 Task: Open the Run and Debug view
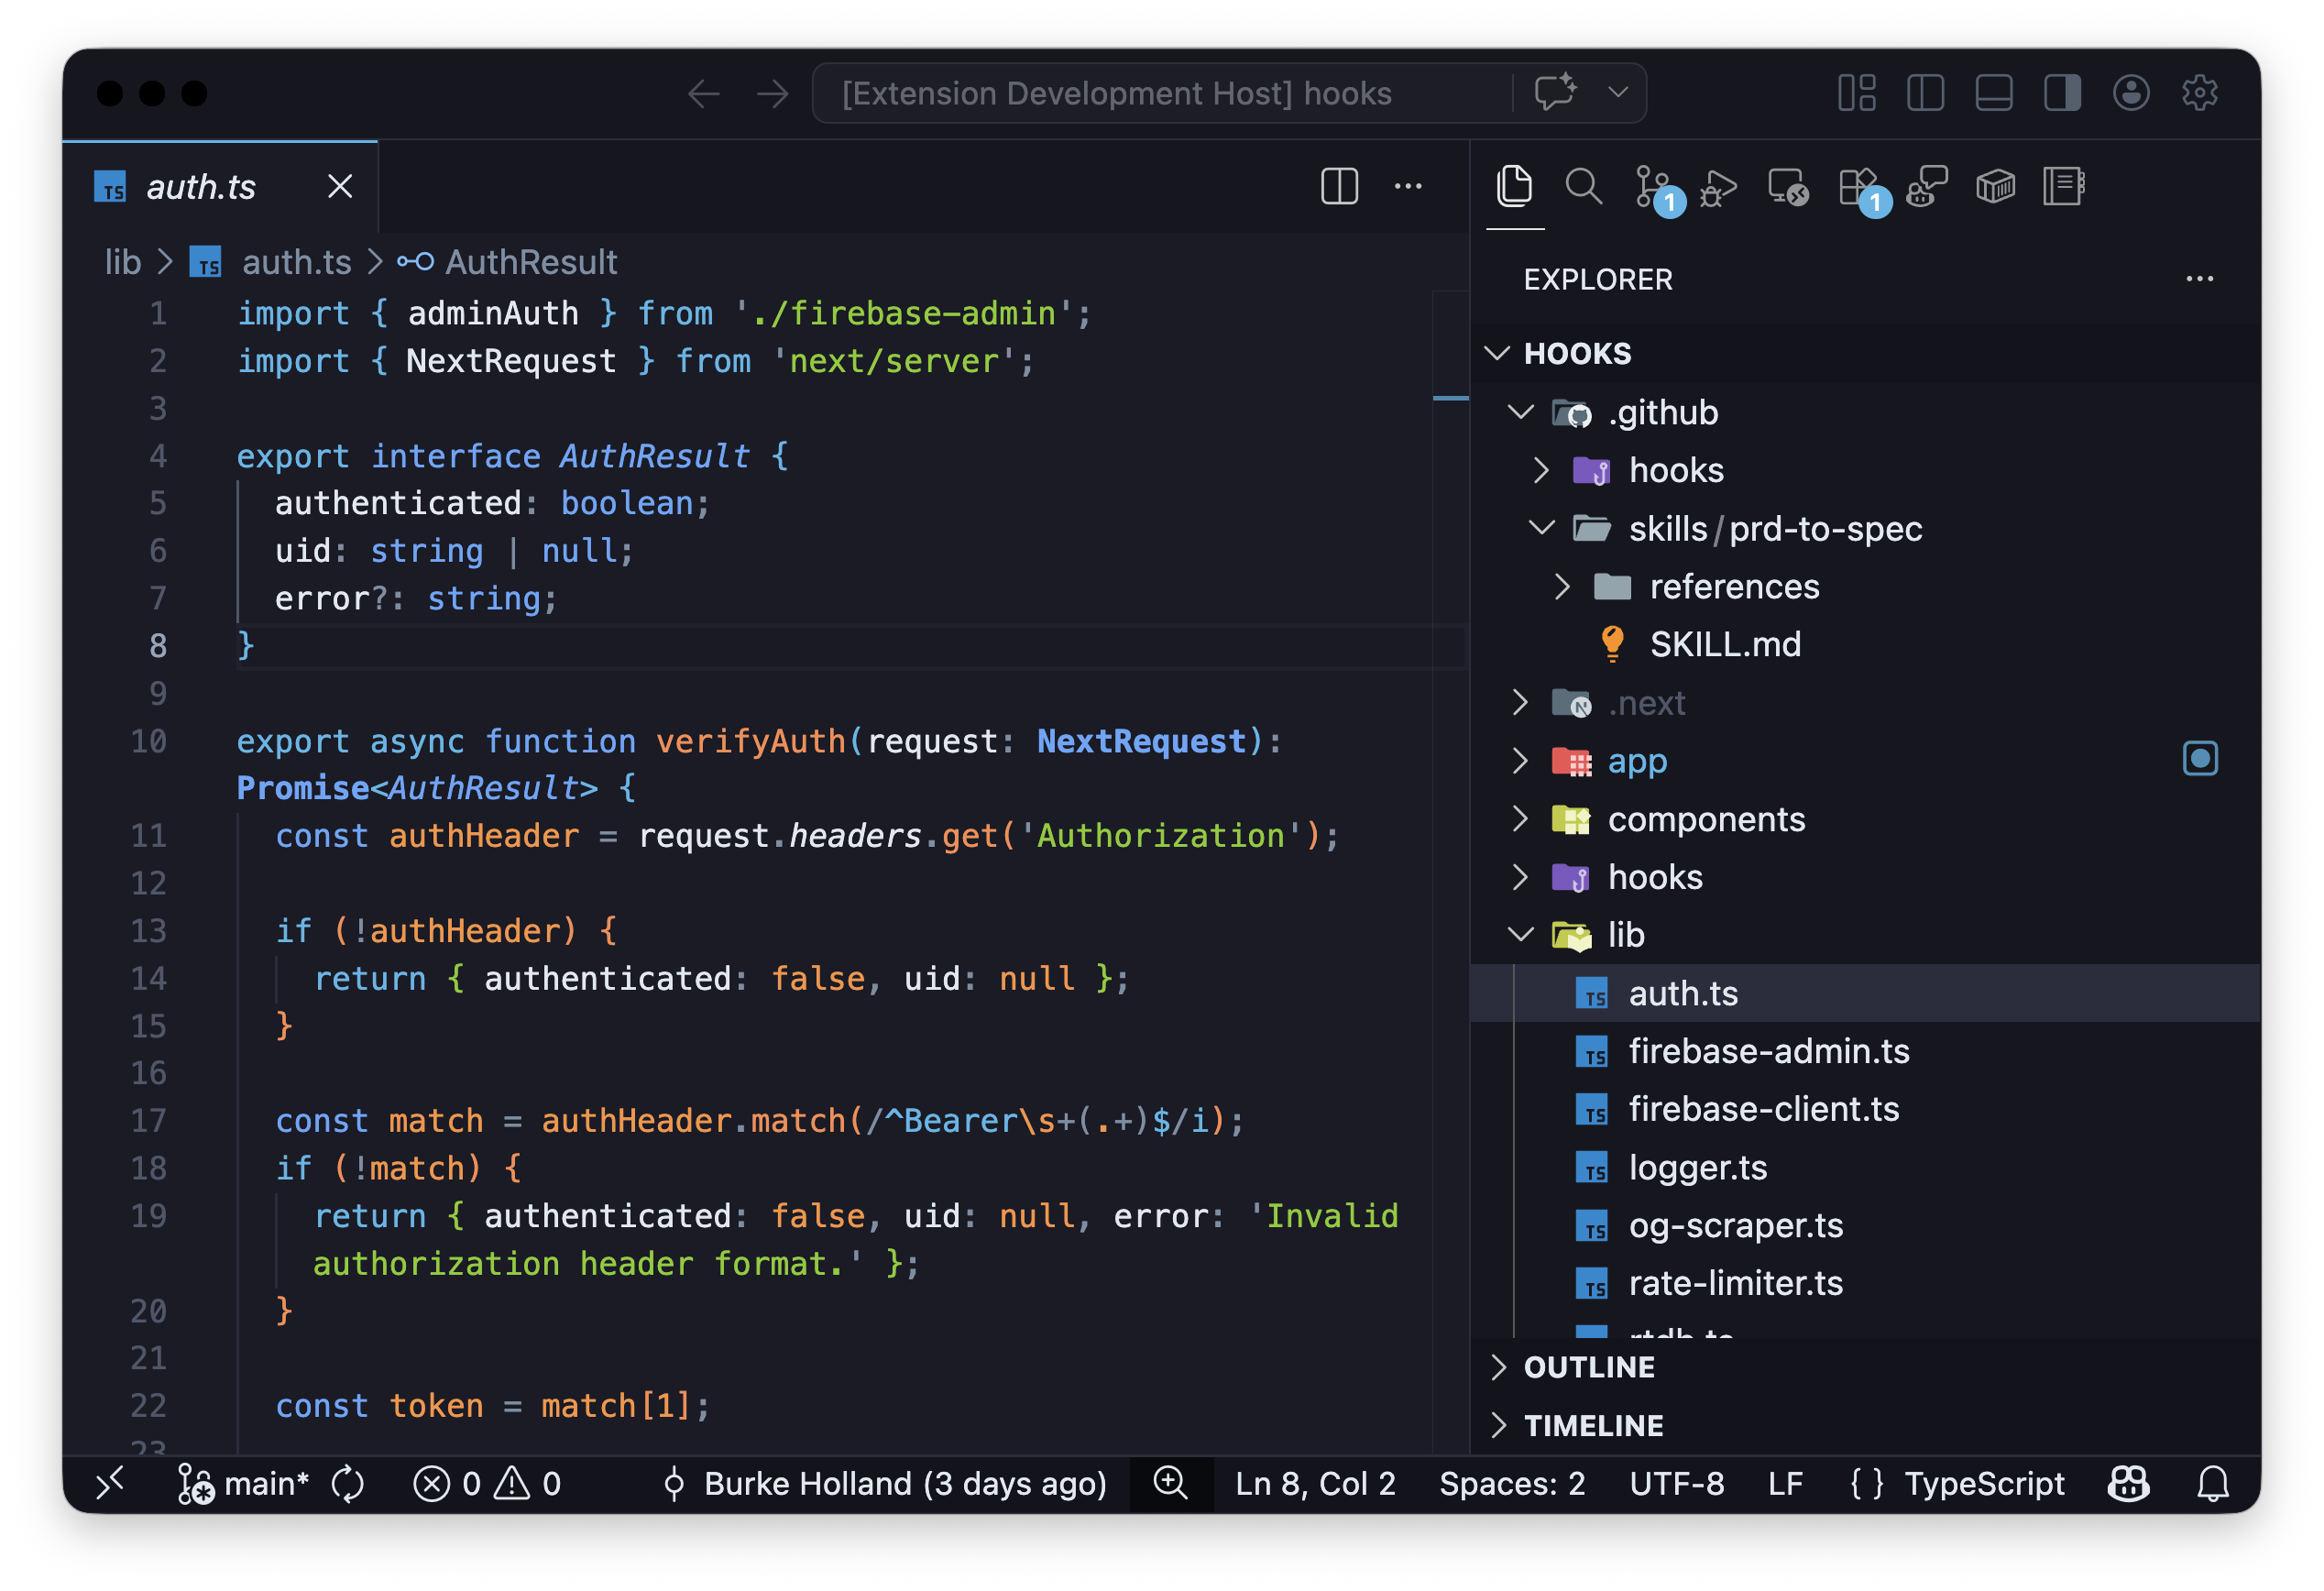pyautogui.click(x=1719, y=186)
